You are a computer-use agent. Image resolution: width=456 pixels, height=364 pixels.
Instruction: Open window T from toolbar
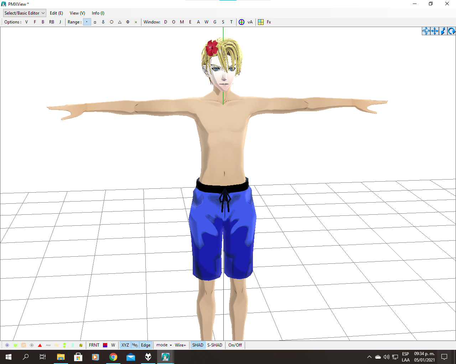[x=231, y=22]
